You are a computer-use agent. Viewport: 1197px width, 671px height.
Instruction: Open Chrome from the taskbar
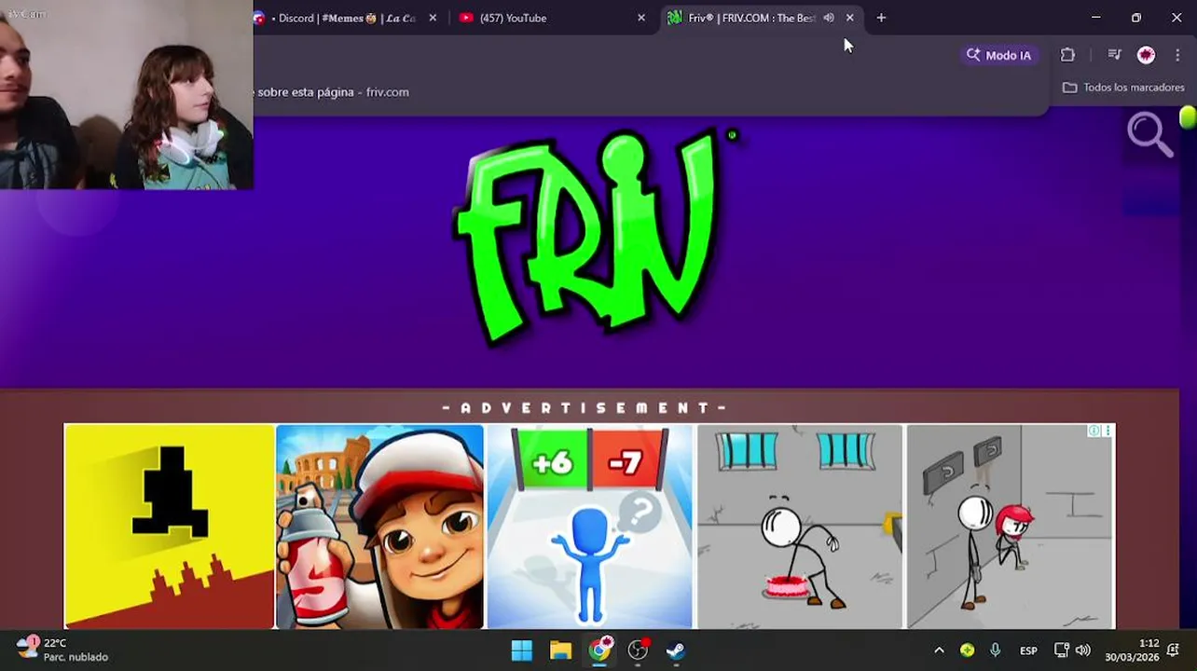click(599, 650)
